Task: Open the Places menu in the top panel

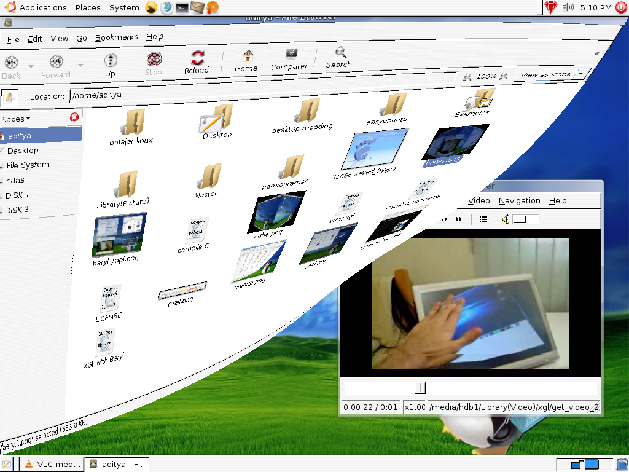Action: (x=88, y=7)
